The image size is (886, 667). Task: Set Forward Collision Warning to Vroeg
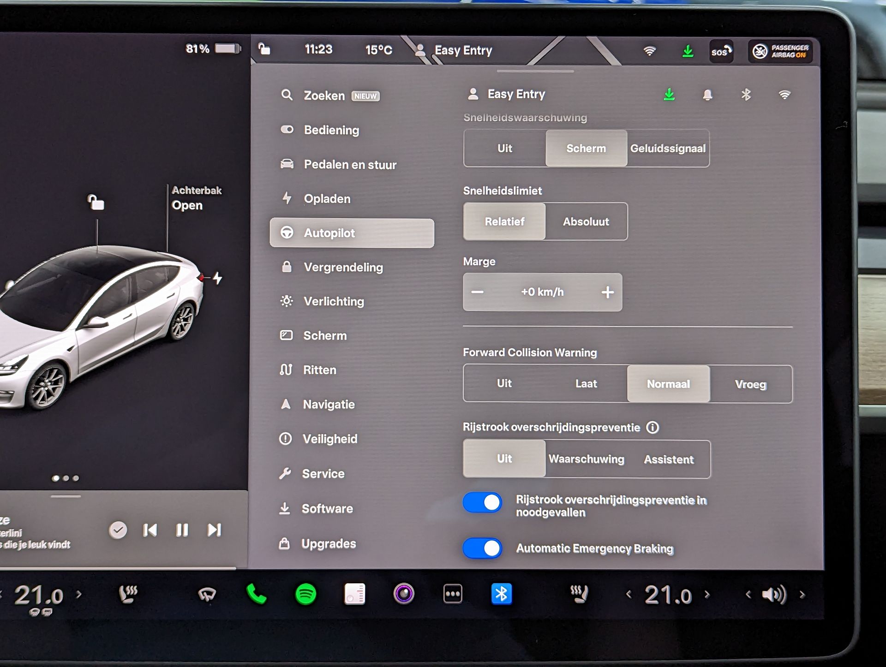pyautogui.click(x=751, y=384)
